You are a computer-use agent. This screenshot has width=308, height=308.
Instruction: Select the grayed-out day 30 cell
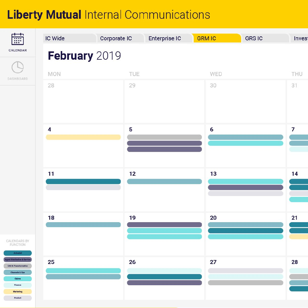pos(245,101)
